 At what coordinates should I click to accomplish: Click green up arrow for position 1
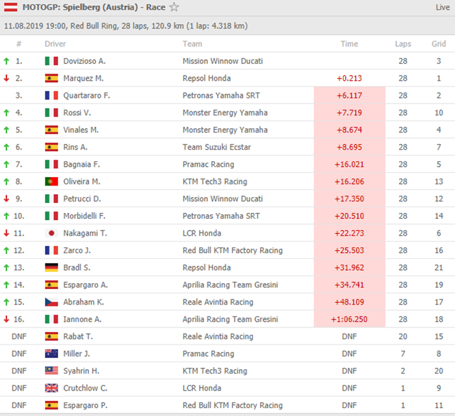coord(6,61)
